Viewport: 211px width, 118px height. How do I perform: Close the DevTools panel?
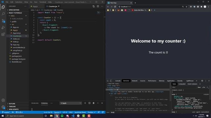coord(209,81)
